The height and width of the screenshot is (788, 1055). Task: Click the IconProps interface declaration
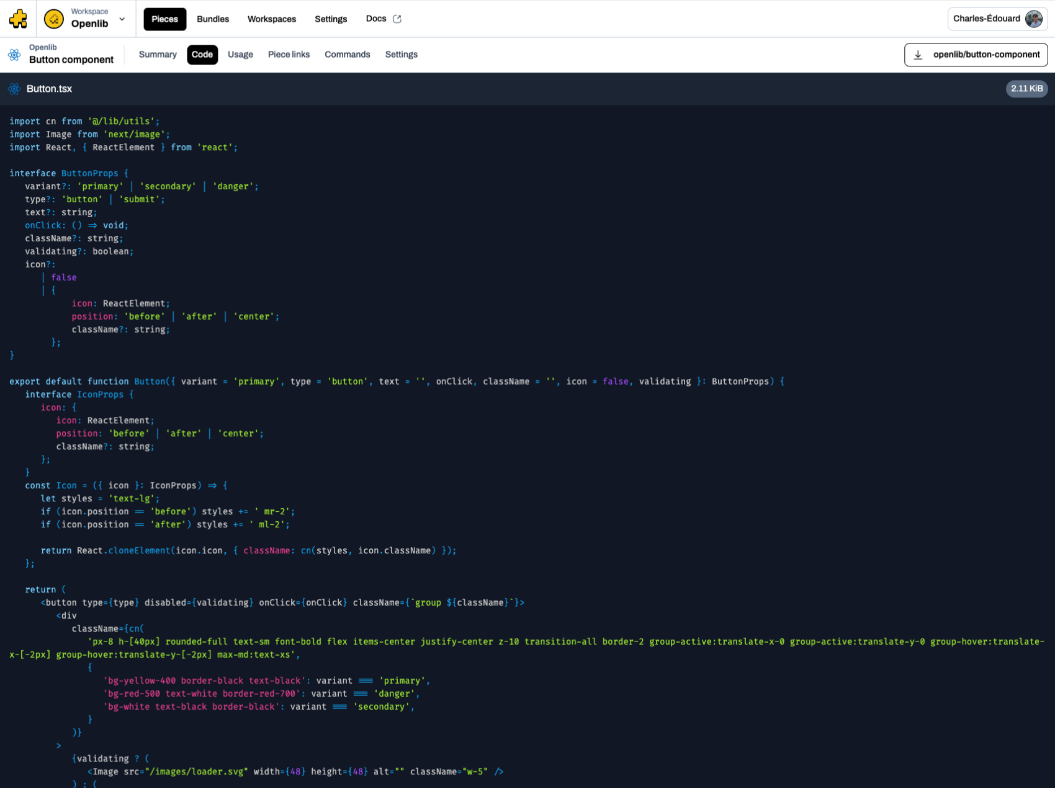click(79, 395)
